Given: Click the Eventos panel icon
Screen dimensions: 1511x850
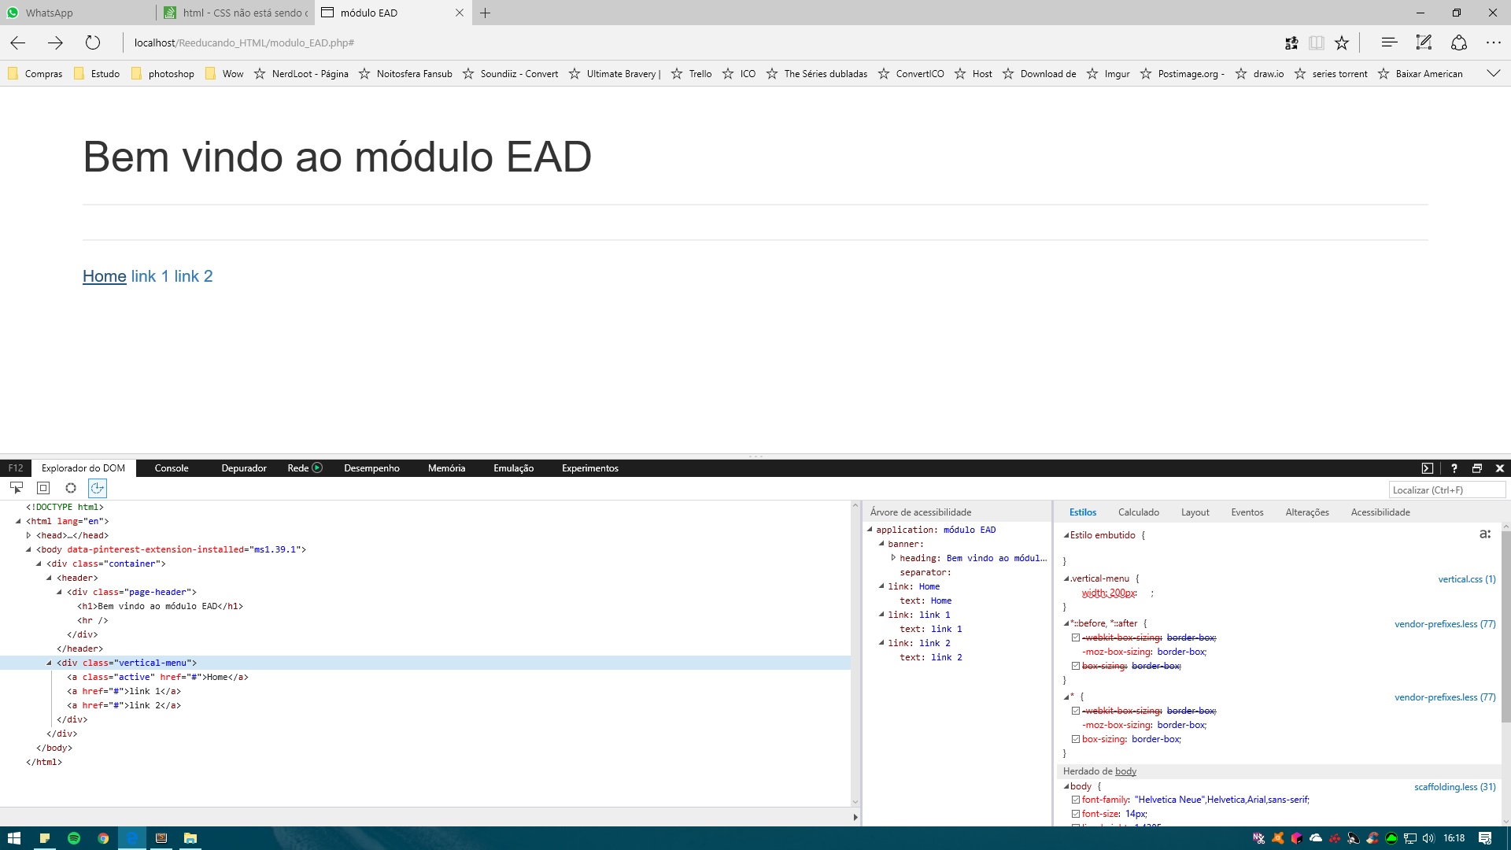Looking at the screenshot, I should (1247, 512).
